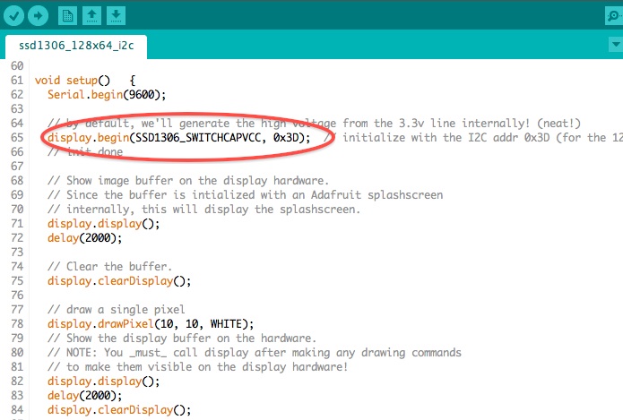Image resolution: width=623 pixels, height=420 pixels.
Task: Open the Serial Monitor magnifier icon
Action: click(x=614, y=16)
